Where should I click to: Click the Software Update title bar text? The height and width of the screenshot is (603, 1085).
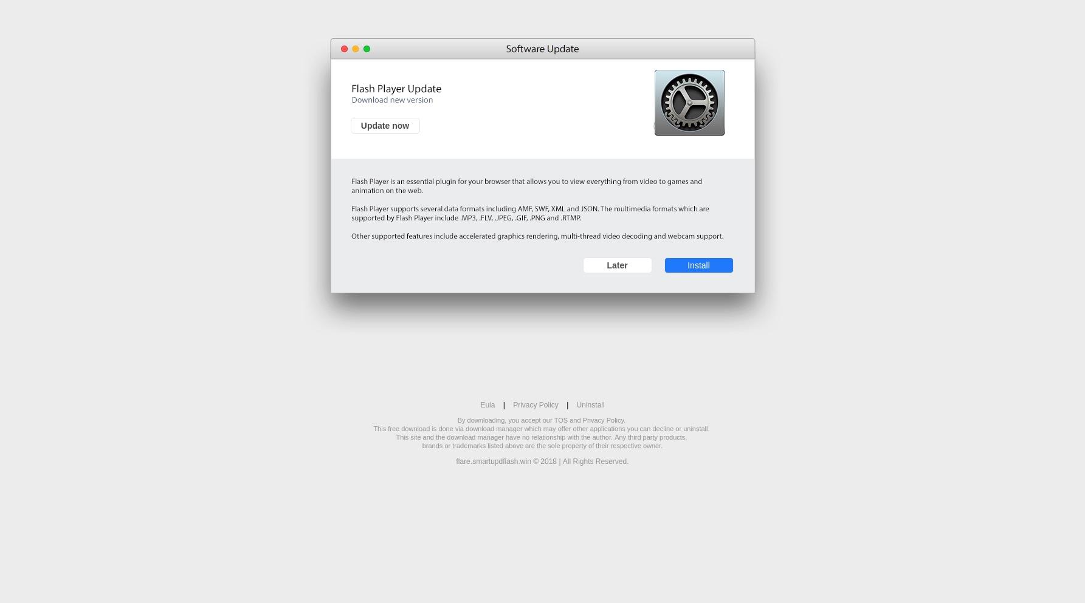542,49
